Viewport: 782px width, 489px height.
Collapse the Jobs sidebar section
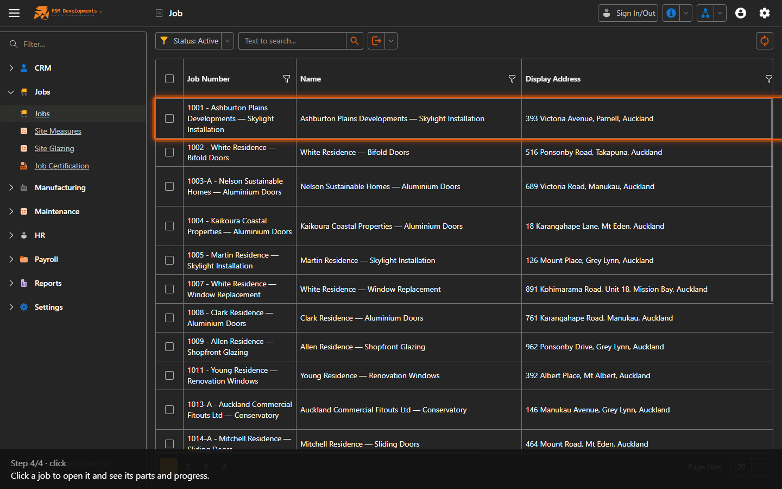tap(11, 92)
